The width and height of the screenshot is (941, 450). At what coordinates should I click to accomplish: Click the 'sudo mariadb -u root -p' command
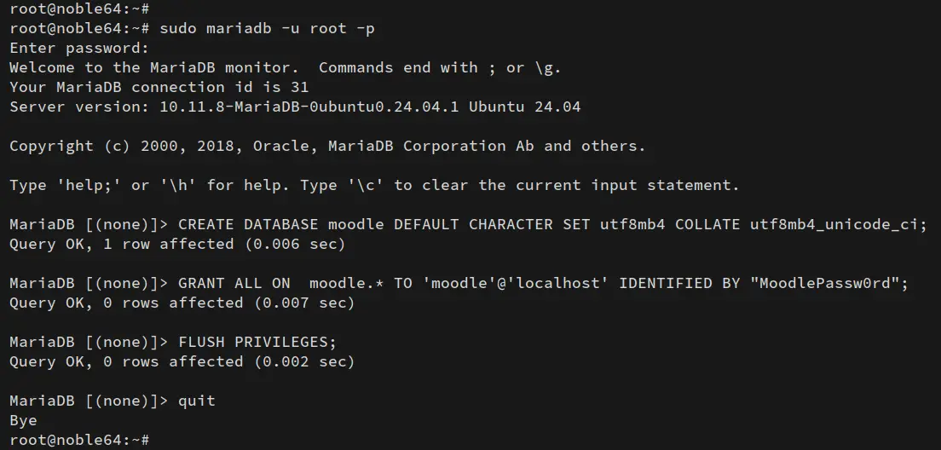tap(267, 28)
